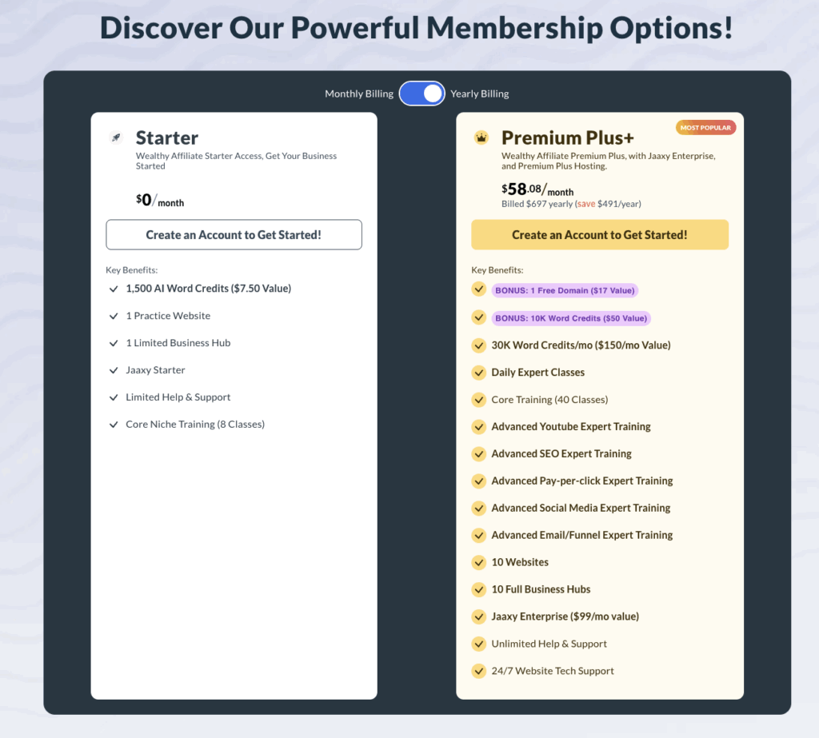
Task: Click the Premium Plus+ plan title
Action: (568, 138)
